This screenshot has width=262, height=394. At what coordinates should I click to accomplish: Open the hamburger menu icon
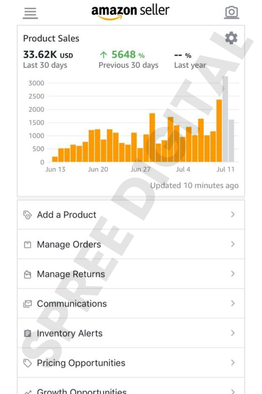tap(30, 13)
